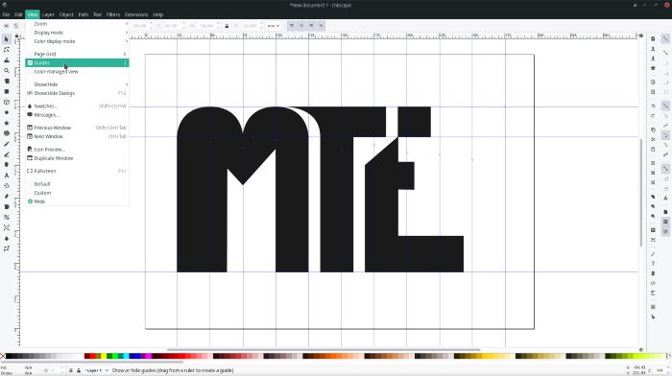Viewport: 672px width, 376px height.
Task: Open the File menu
Action: [6, 14]
